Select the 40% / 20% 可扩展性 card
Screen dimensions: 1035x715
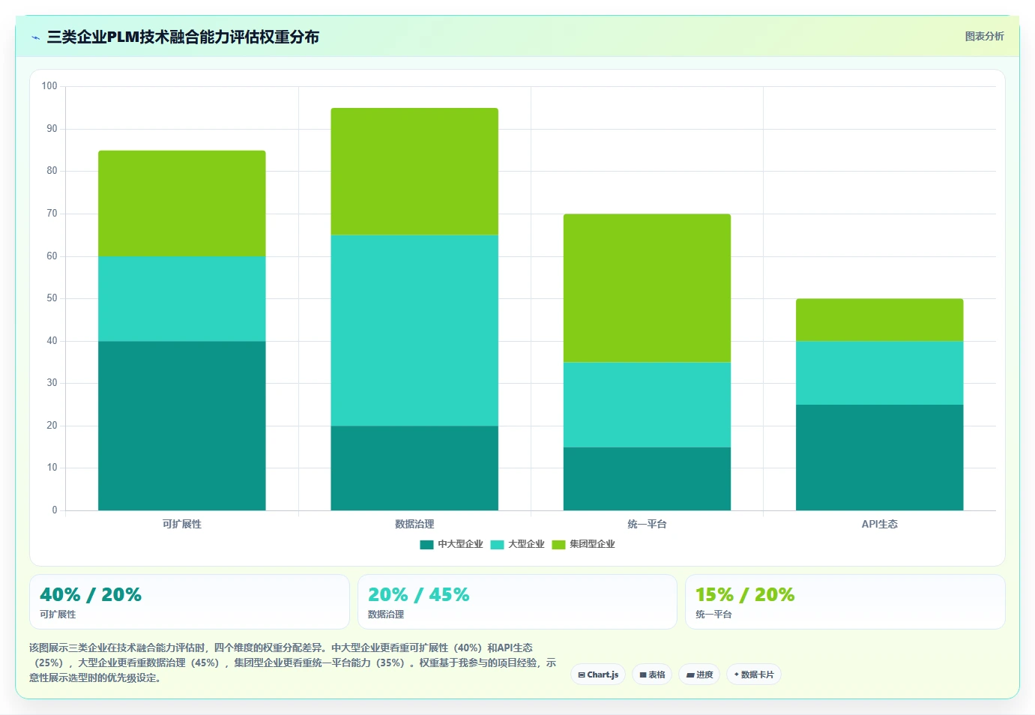pos(190,602)
